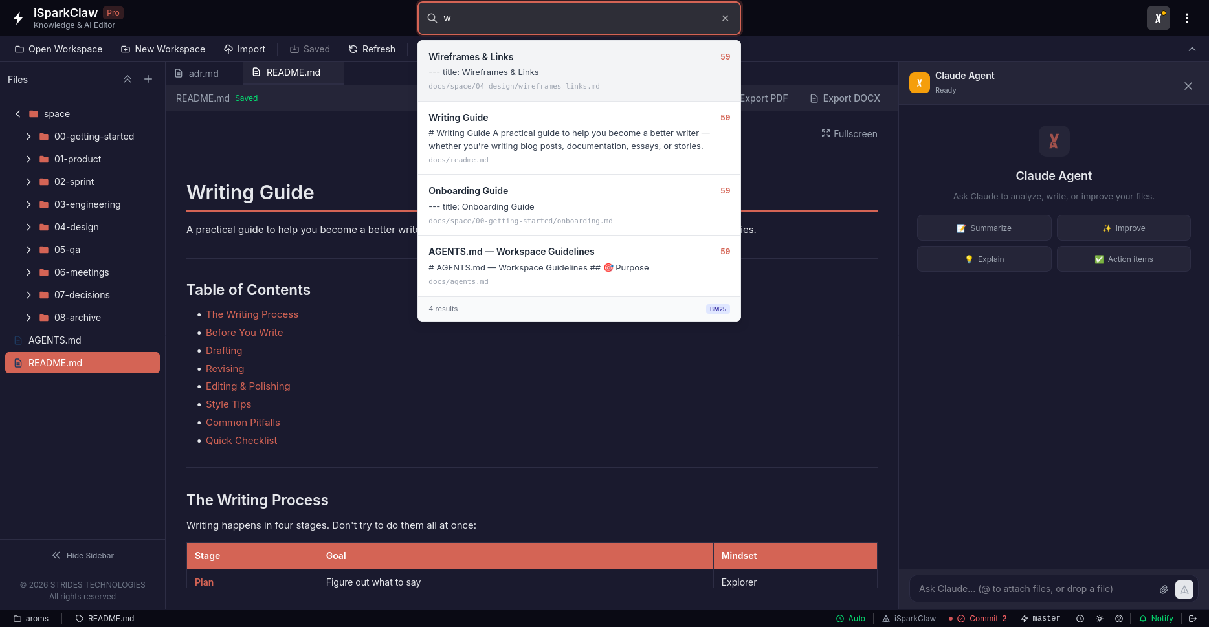Screen dimensions: 1209x627
Task: Switch to the adr.md tab
Action: (204, 73)
